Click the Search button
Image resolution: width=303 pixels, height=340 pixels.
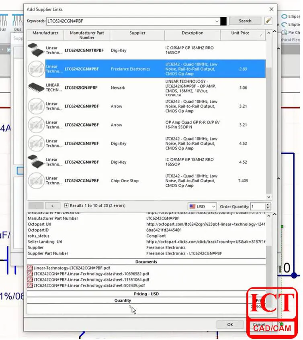click(x=245, y=21)
